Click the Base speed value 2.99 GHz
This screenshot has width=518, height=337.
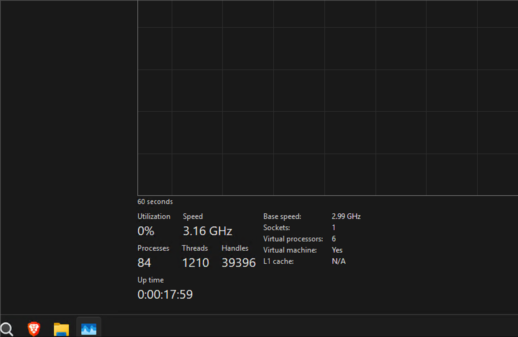pos(346,216)
